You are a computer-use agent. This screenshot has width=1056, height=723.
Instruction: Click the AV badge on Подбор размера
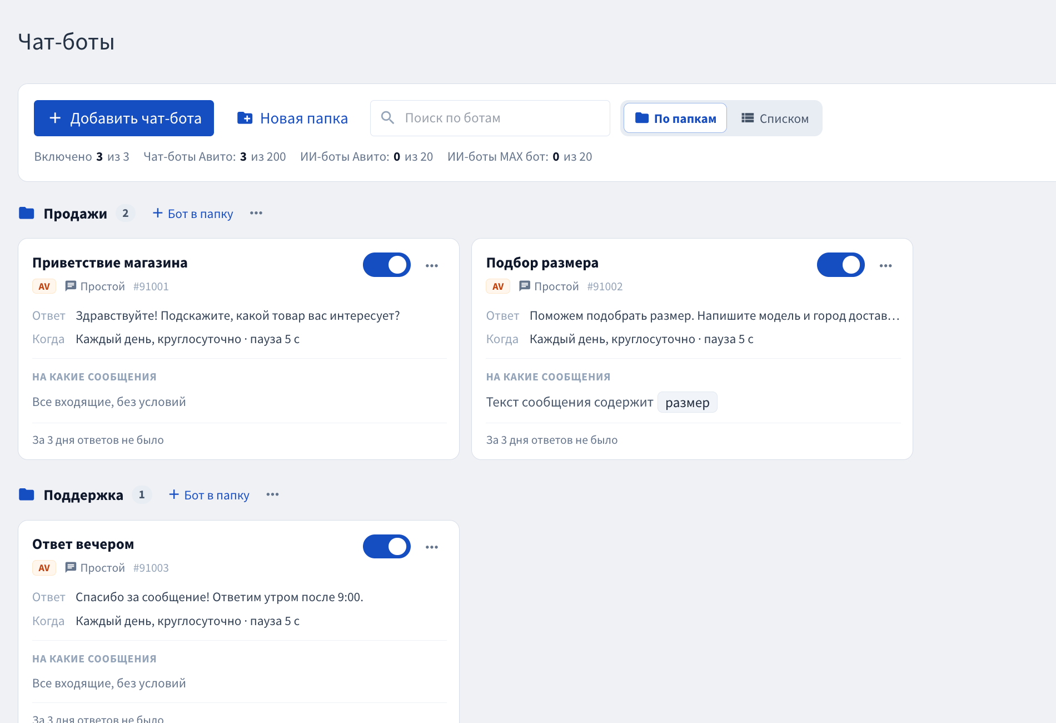click(498, 286)
